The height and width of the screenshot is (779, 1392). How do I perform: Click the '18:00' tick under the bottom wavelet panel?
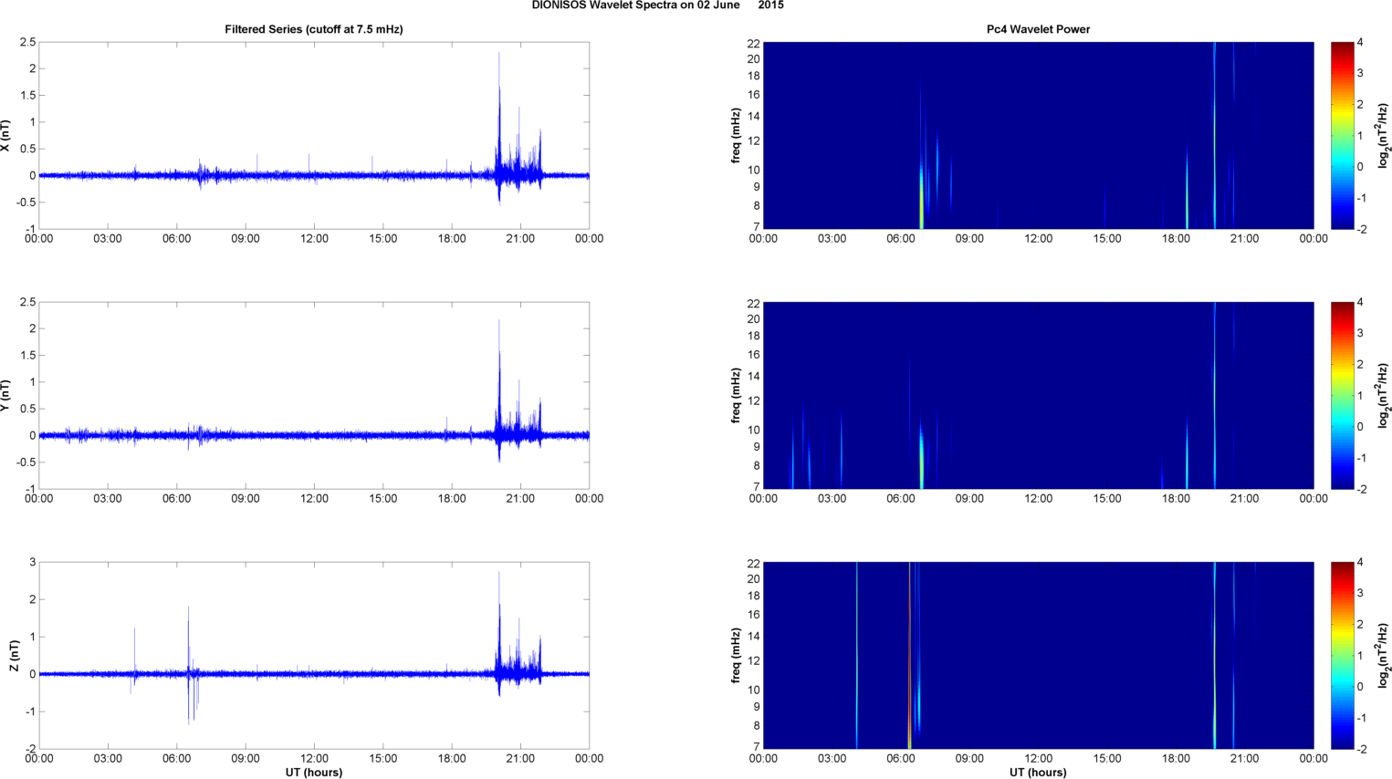click(1176, 759)
